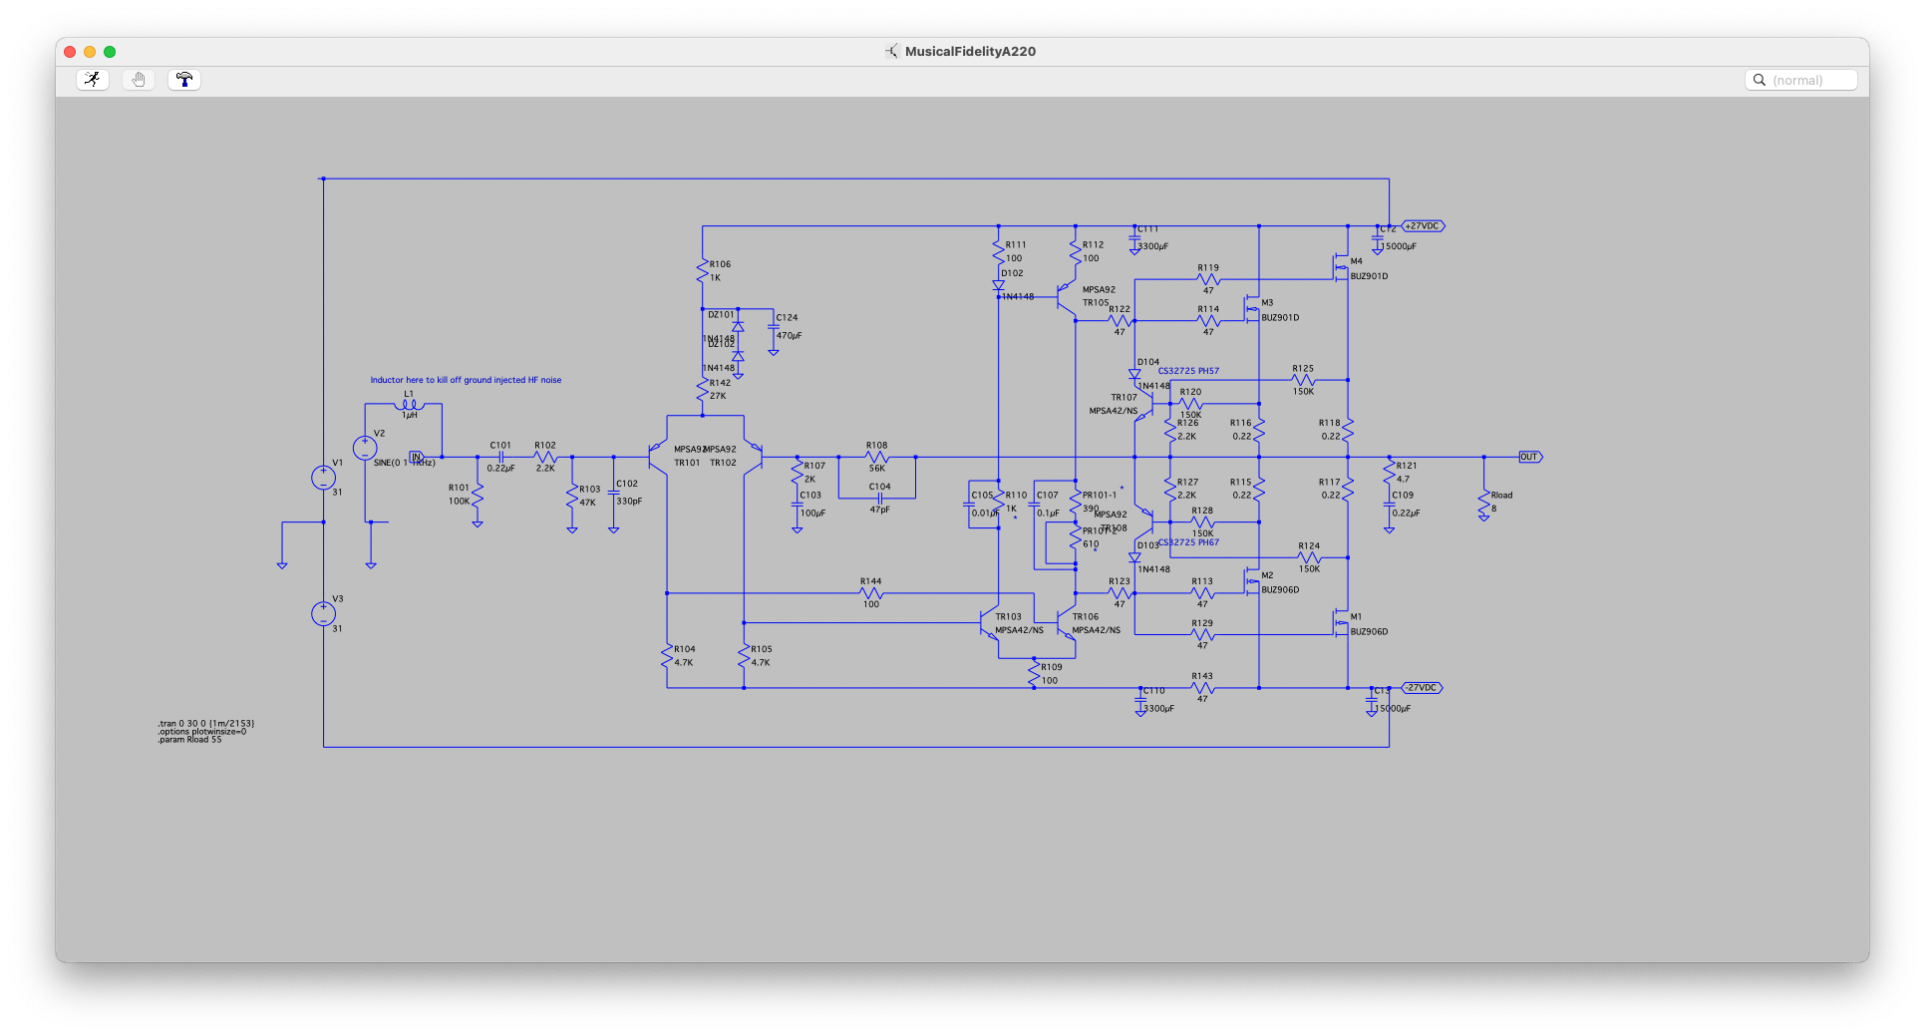Image resolution: width=1925 pixels, height=1036 pixels.
Task: Select the IN input flag
Action: 417,457
